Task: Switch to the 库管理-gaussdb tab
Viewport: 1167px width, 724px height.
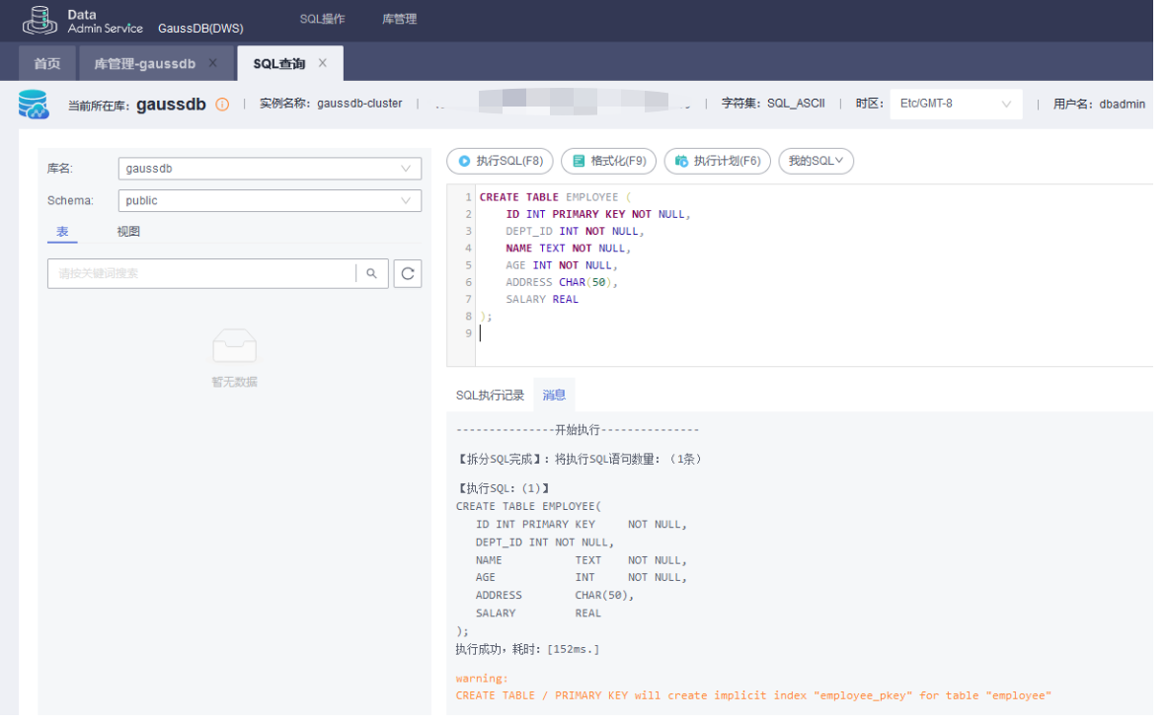Action: 147,65
